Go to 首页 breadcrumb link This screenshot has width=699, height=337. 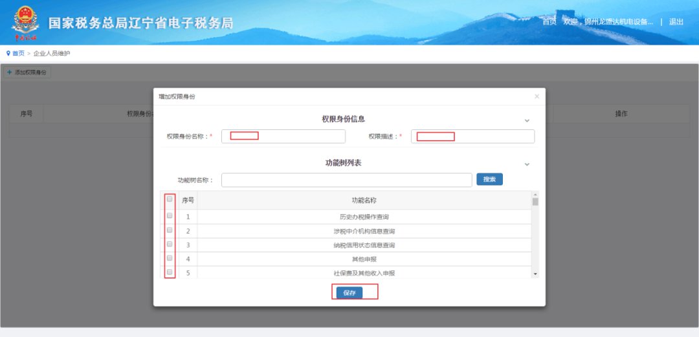click(18, 54)
